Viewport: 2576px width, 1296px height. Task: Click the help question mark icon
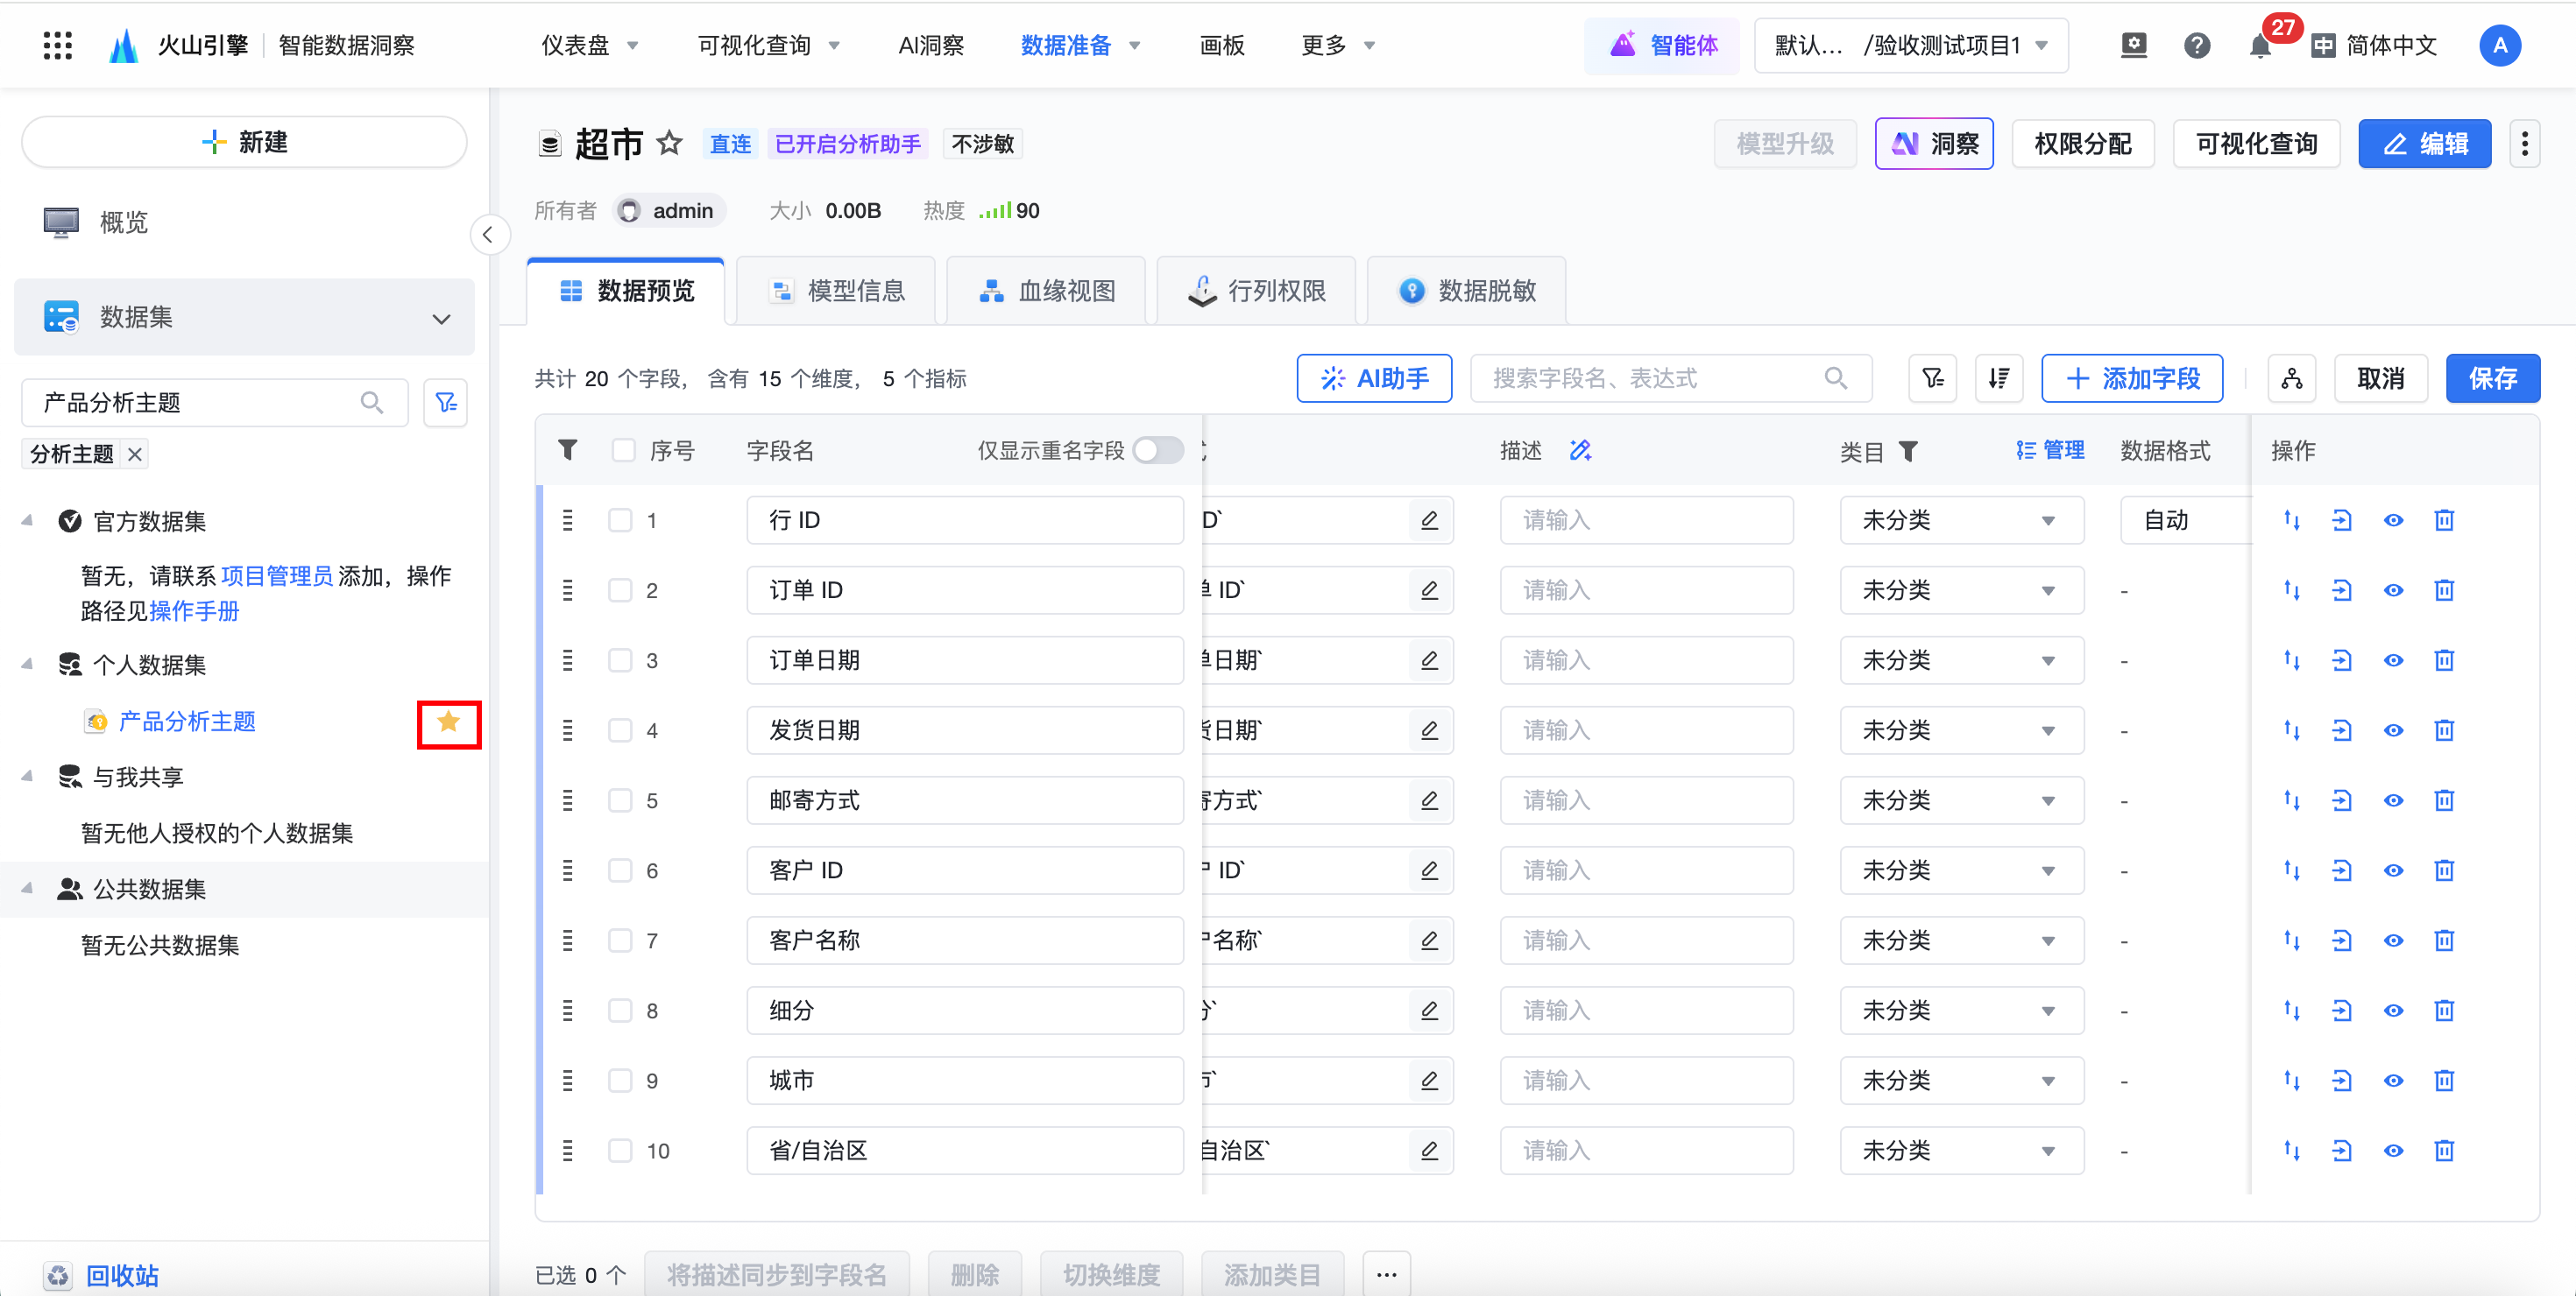point(2196,46)
